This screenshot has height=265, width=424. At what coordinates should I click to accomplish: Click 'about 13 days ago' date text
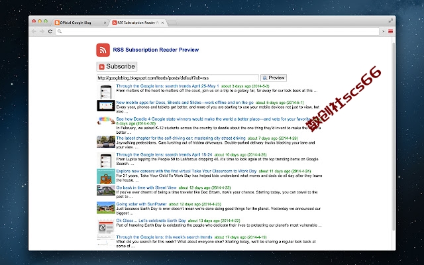coord(214,221)
